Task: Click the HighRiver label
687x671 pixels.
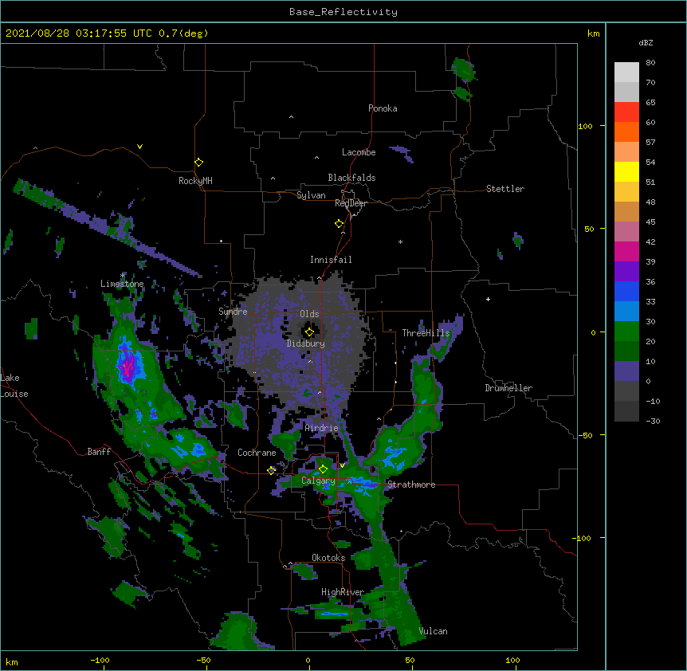Action: click(343, 592)
